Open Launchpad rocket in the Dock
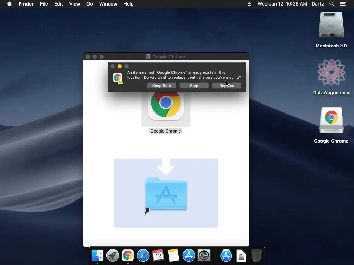 [113, 256]
